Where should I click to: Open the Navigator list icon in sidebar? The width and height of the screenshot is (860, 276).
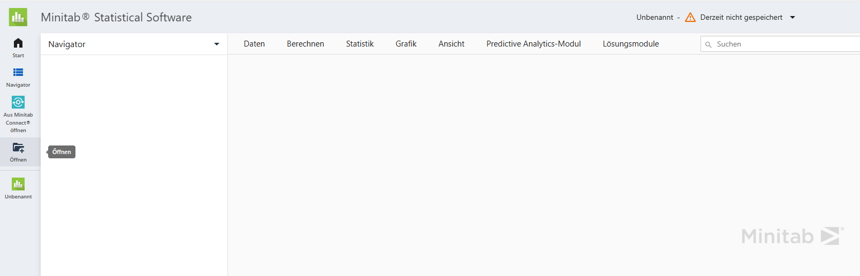point(18,72)
